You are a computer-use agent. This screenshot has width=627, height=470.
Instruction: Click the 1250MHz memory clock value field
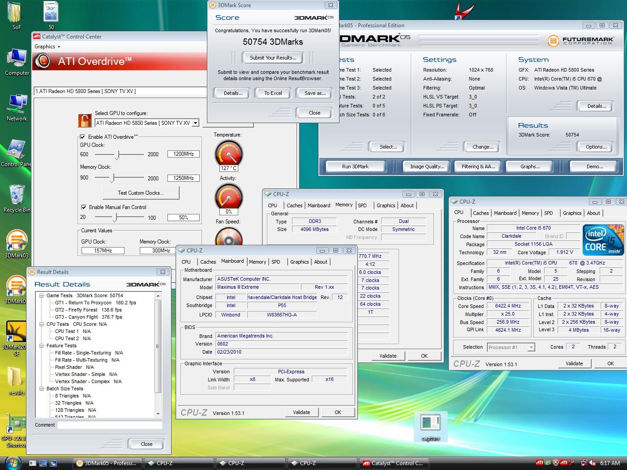(183, 178)
